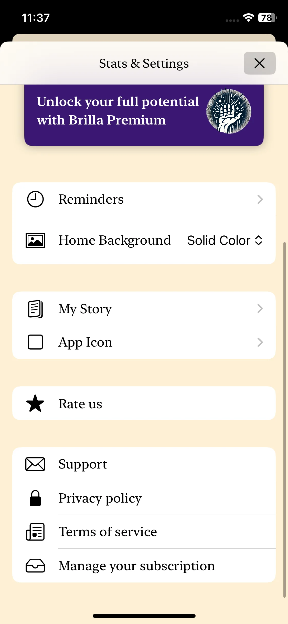This screenshot has height=624, width=288.
Task: Tap the Home Background picture icon
Action: pos(35,240)
